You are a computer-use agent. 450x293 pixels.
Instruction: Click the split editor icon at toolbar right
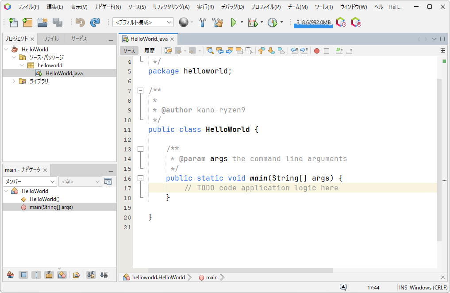(x=443, y=50)
